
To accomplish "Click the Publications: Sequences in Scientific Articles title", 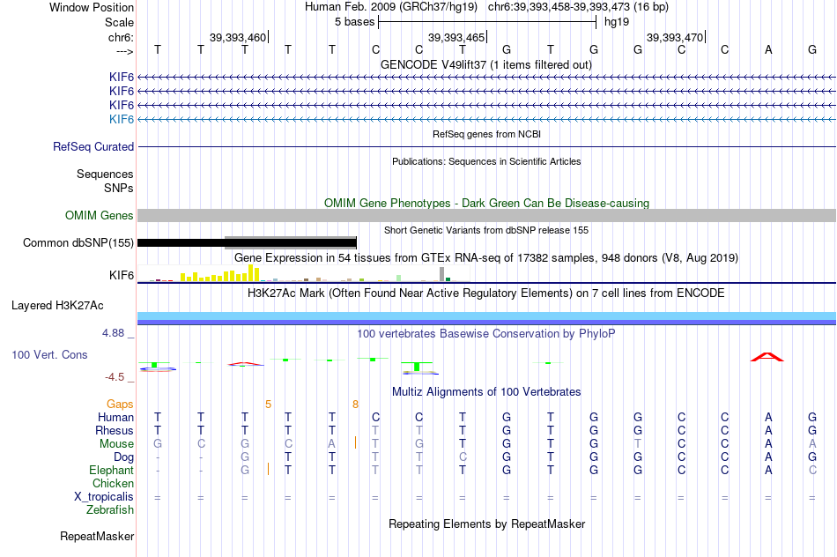I will (x=486, y=161).
